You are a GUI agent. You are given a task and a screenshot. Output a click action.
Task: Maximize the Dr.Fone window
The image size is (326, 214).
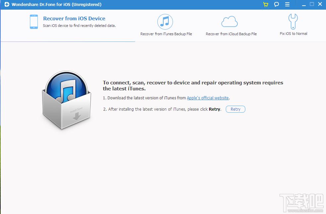(x=312, y=4)
